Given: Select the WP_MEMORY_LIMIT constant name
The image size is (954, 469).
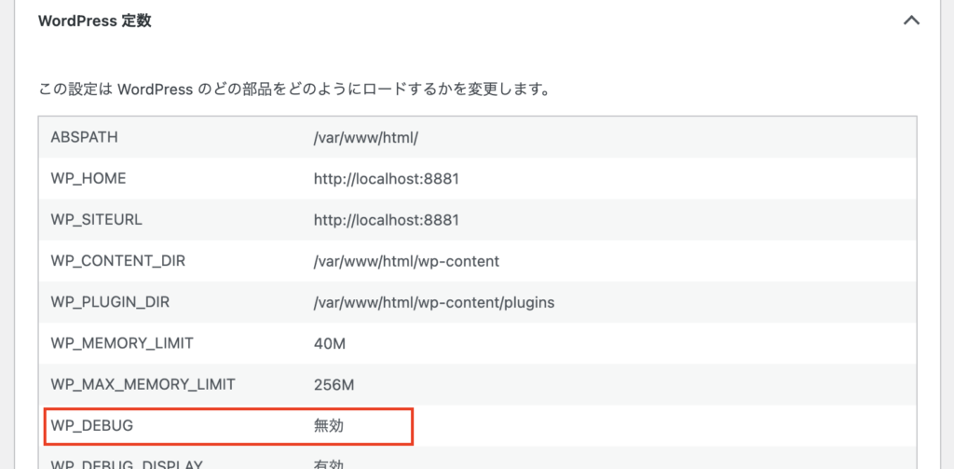Looking at the screenshot, I should [122, 343].
